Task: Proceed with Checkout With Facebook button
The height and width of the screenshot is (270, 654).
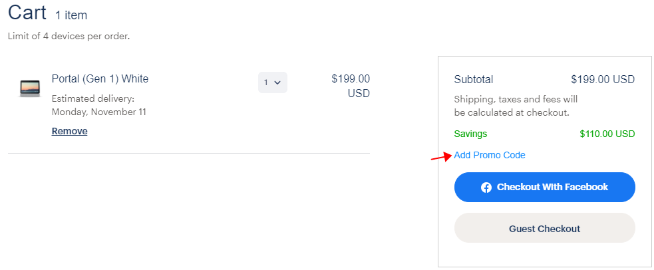Action: [545, 187]
